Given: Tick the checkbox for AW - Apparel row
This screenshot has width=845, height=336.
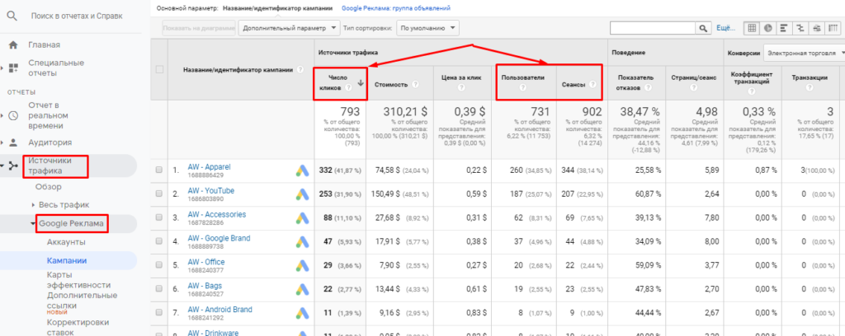Looking at the screenshot, I should [x=159, y=170].
